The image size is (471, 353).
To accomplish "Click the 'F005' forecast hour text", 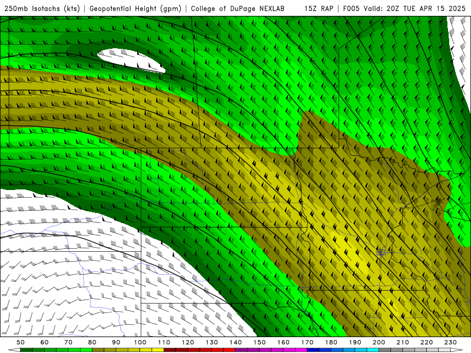I will 351,8.
